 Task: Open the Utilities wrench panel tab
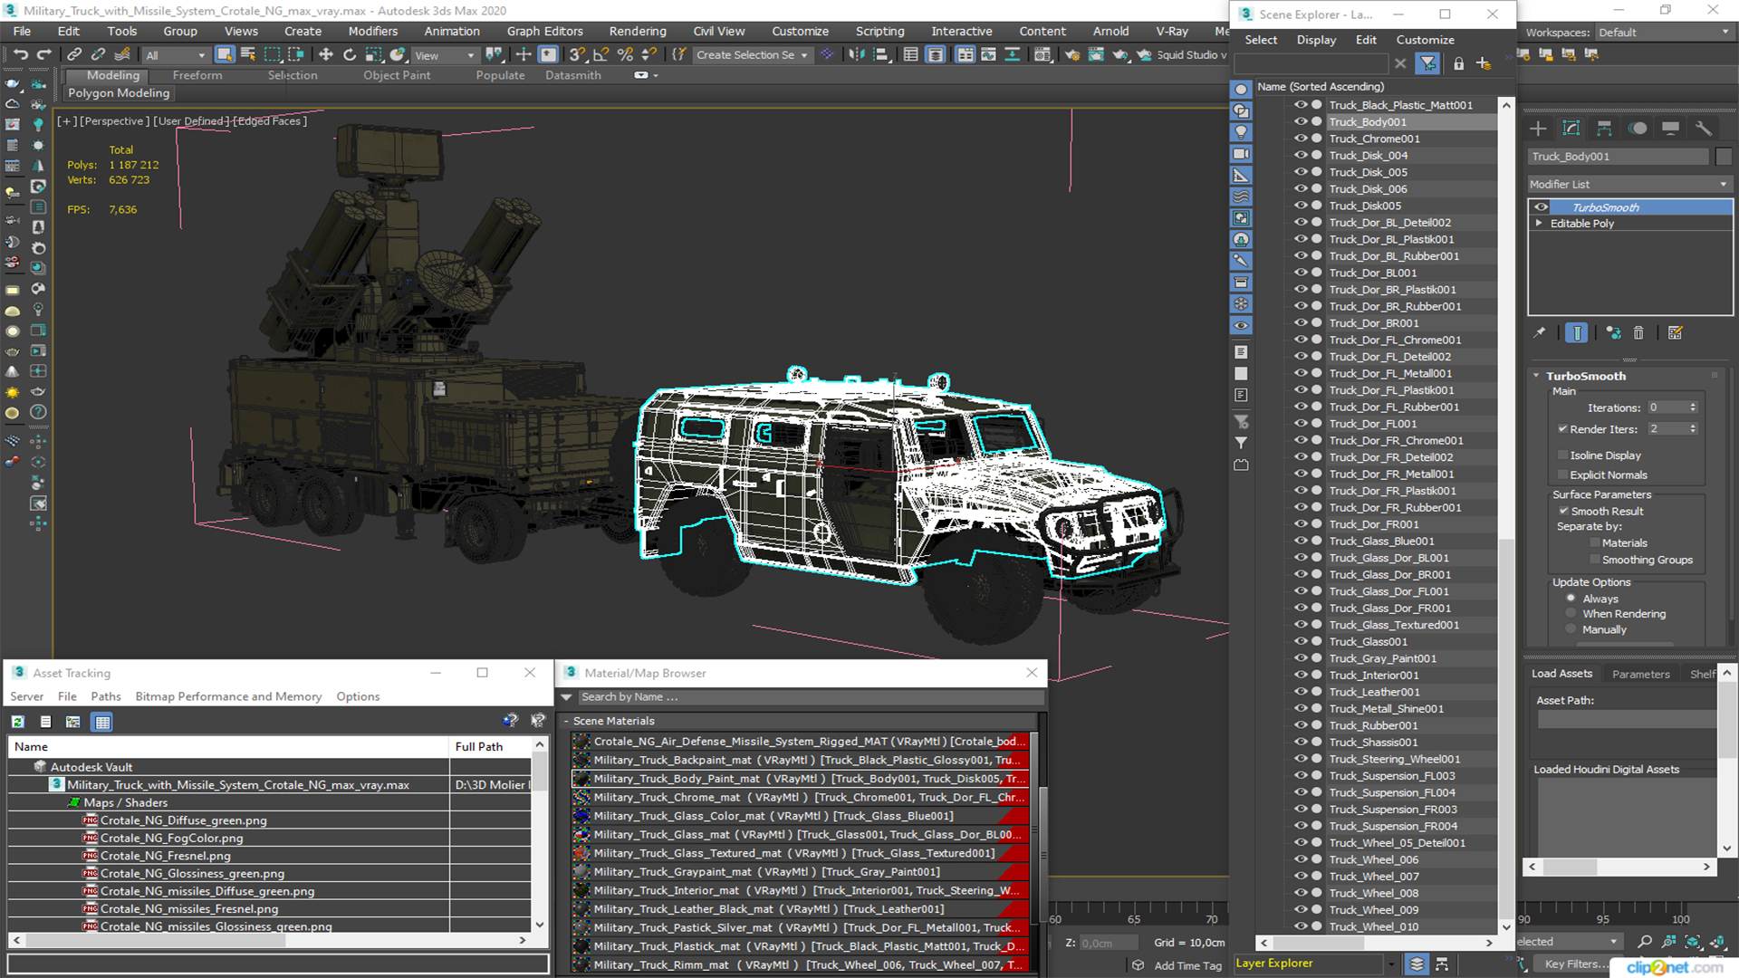(x=1703, y=129)
